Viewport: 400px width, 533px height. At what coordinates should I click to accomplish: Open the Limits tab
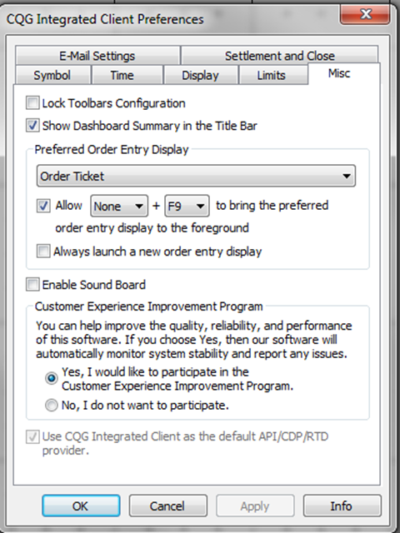point(271,75)
